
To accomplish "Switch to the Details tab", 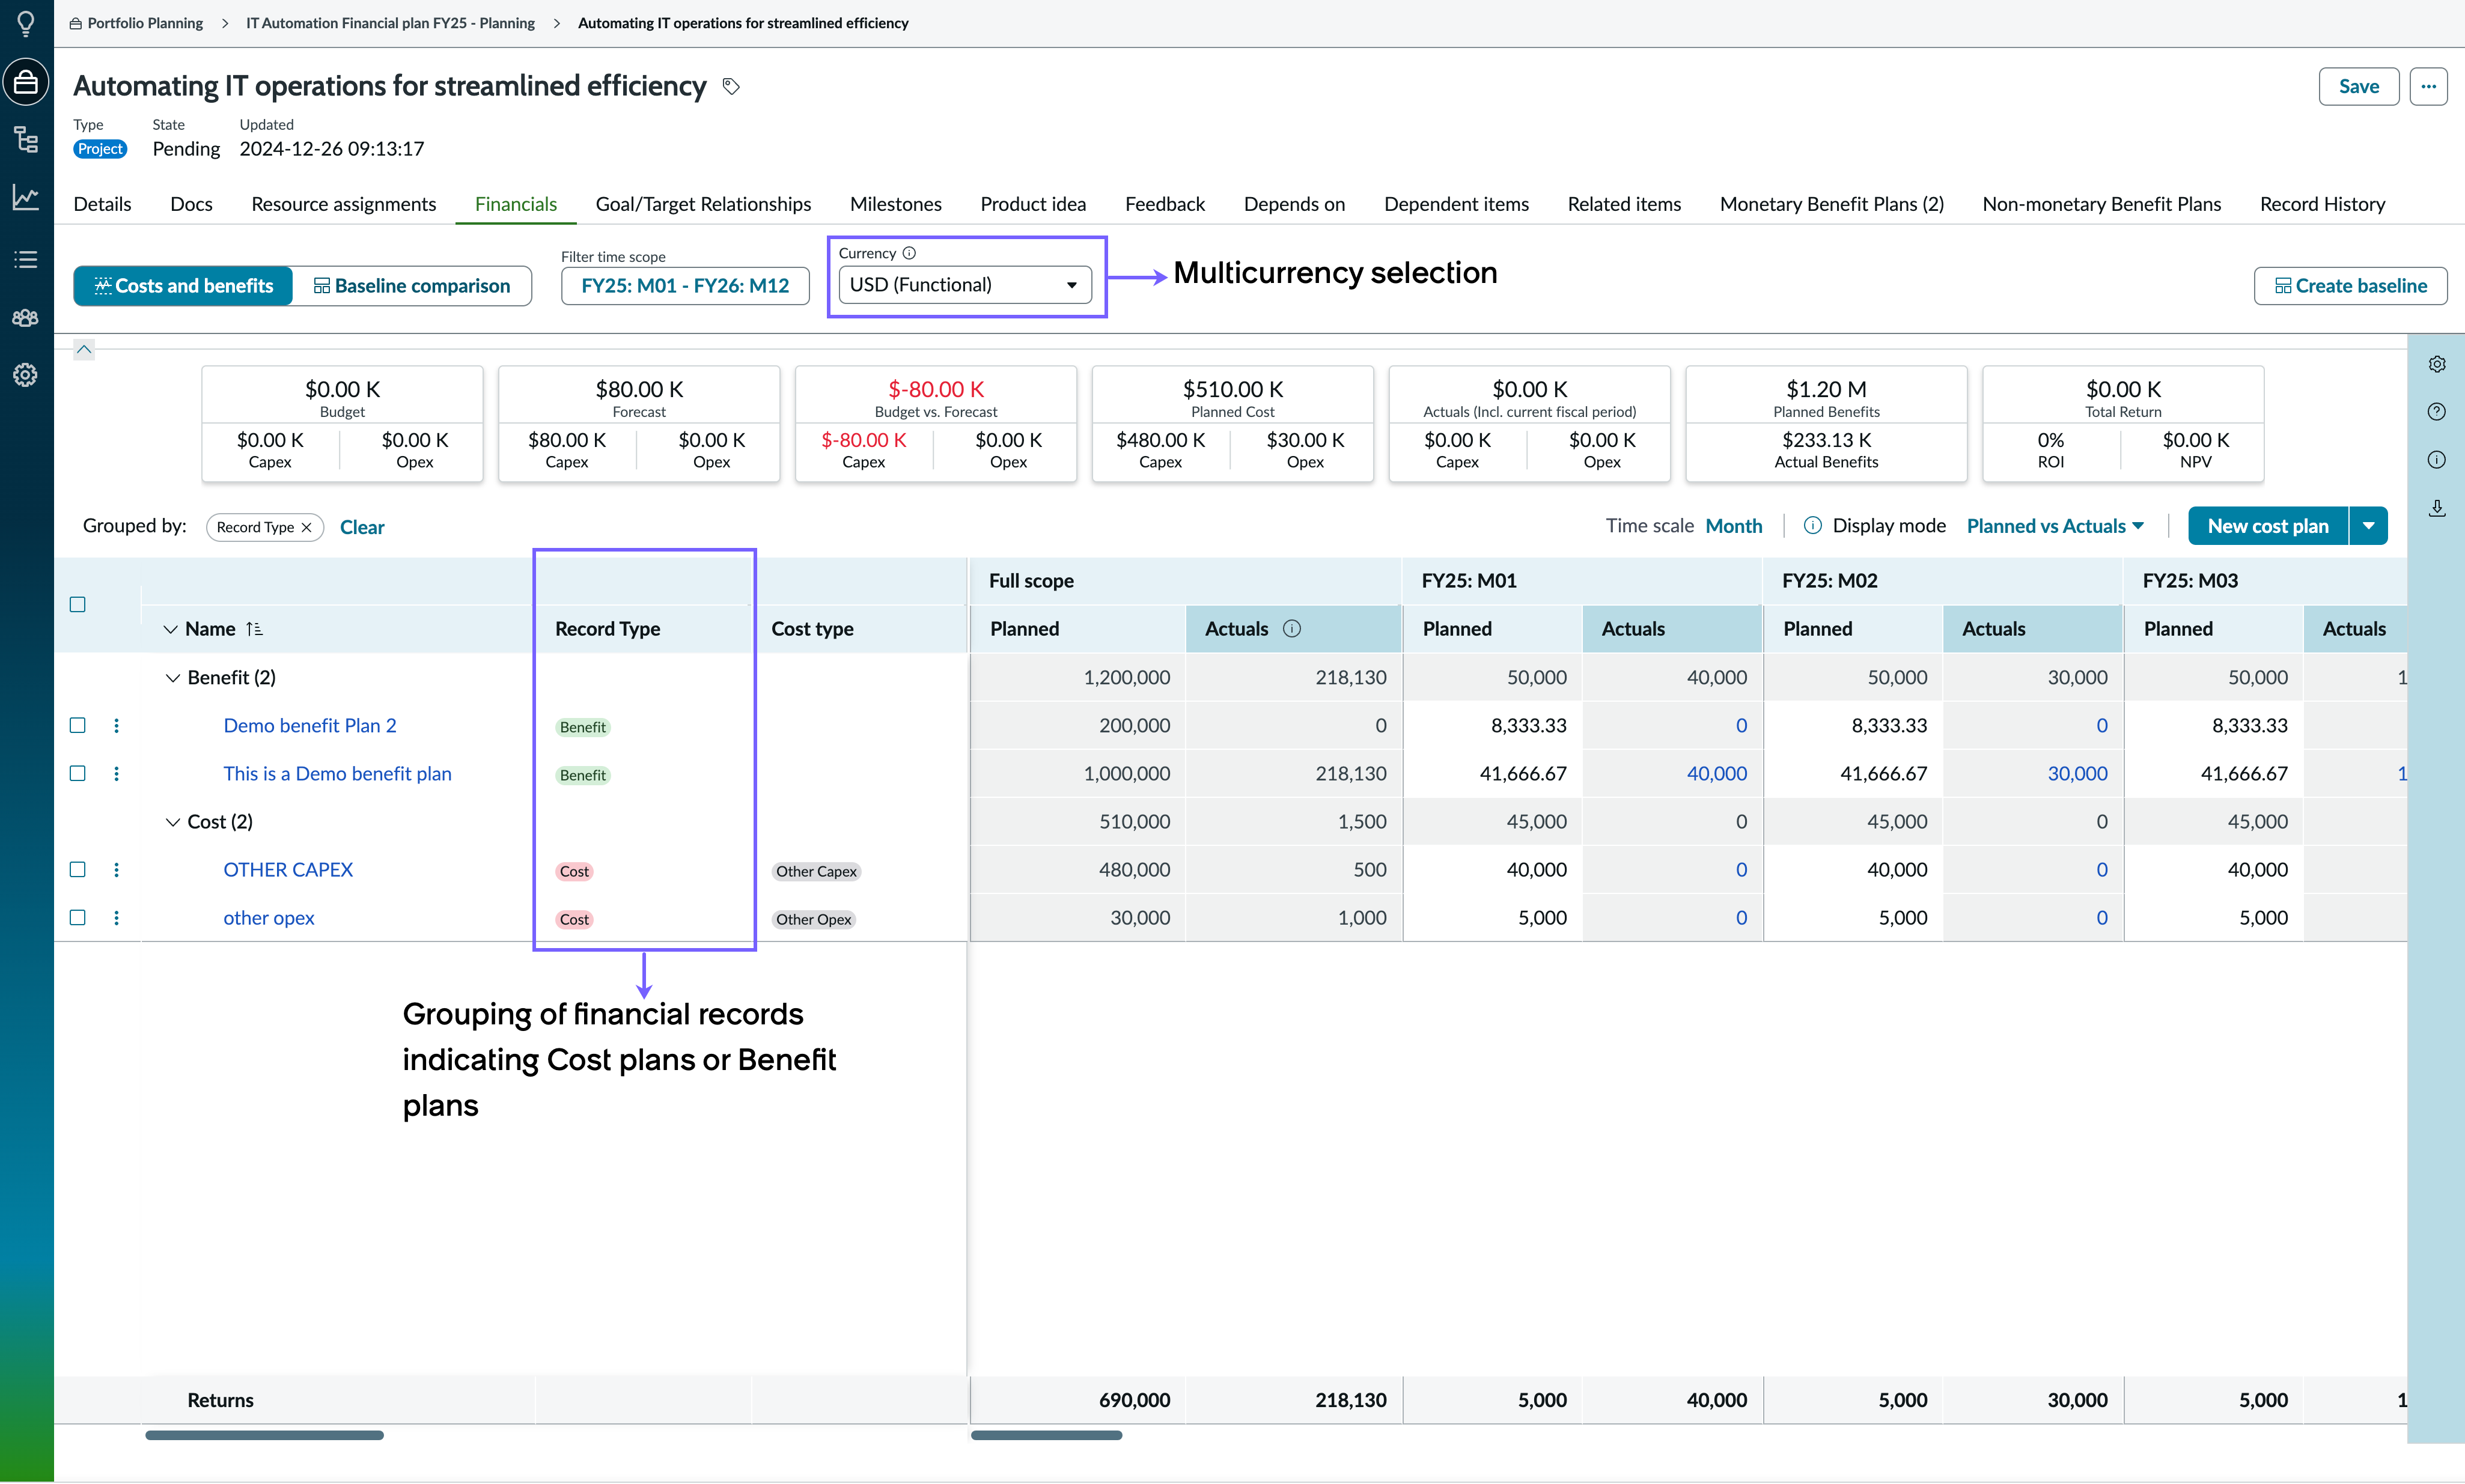I will [102, 204].
